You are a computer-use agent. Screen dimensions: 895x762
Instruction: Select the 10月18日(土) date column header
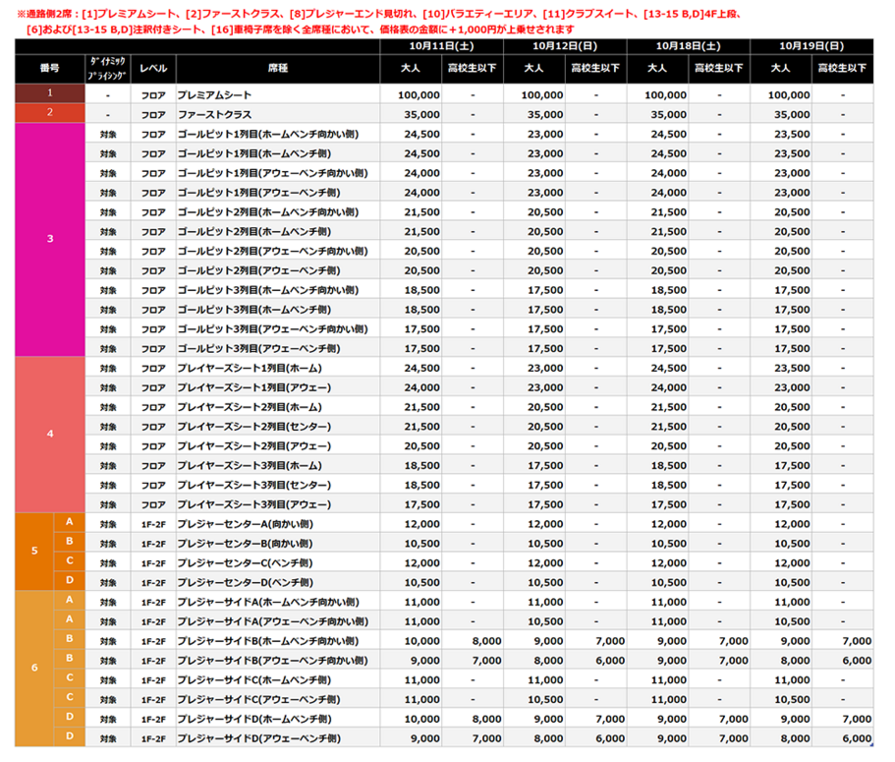688,46
